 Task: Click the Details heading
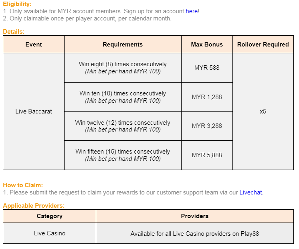(x=14, y=31)
